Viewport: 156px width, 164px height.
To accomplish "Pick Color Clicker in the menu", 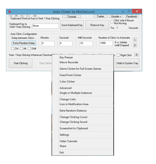I will coord(67,82).
